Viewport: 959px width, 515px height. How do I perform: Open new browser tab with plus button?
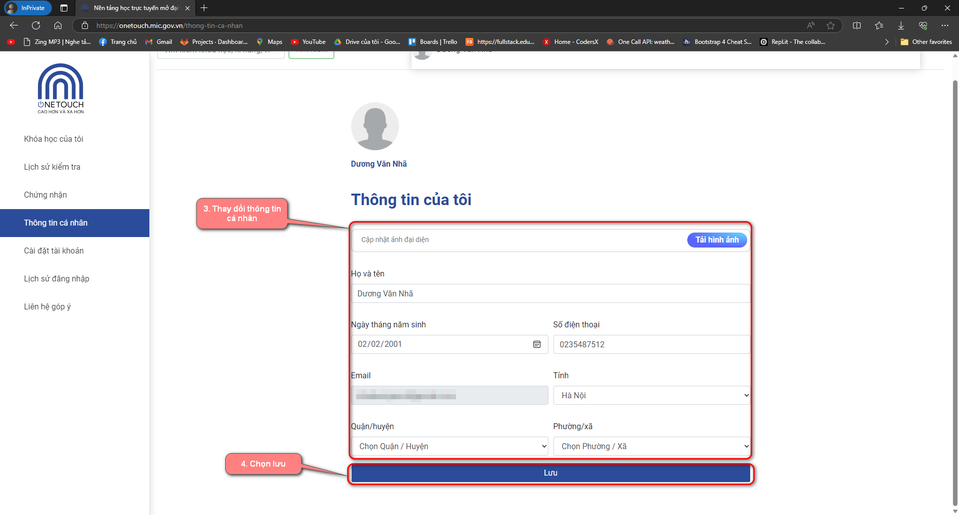[x=204, y=8]
